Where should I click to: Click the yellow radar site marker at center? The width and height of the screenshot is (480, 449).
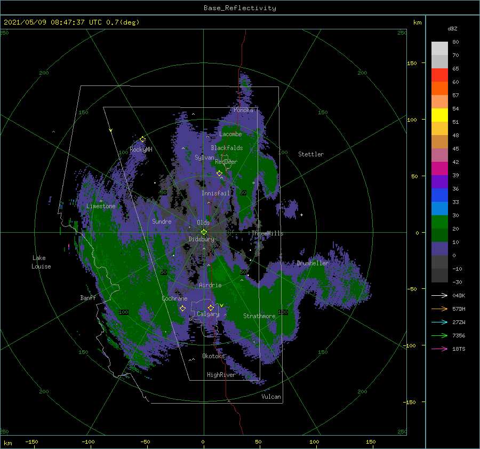pos(204,232)
